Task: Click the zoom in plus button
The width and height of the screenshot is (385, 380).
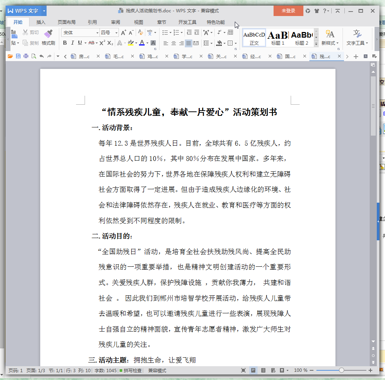Action: (370, 370)
